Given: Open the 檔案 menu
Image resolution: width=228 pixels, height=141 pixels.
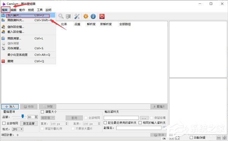Looking at the screenshot, I should coord(5,10).
